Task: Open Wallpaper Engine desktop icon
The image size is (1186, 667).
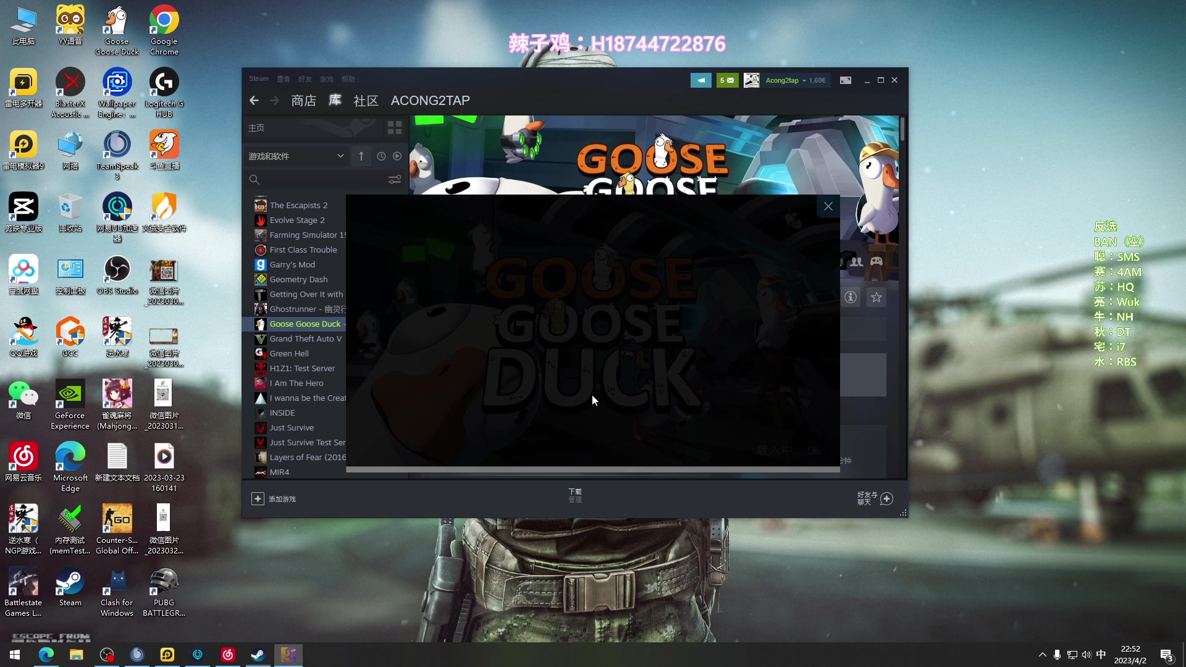Action: pyautogui.click(x=117, y=93)
